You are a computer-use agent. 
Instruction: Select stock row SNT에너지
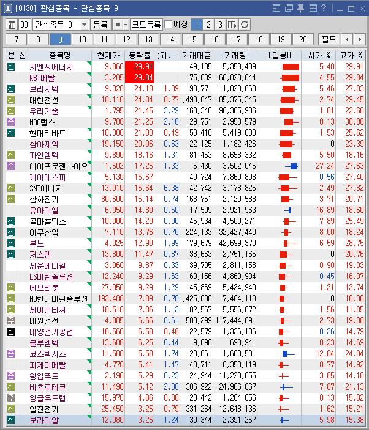[x=186, y=188]
